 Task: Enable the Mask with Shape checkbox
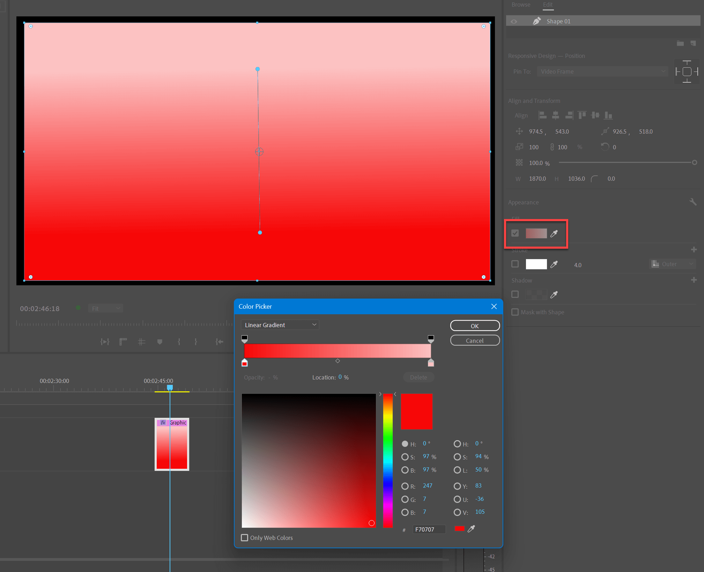click(x=515, y=312)
